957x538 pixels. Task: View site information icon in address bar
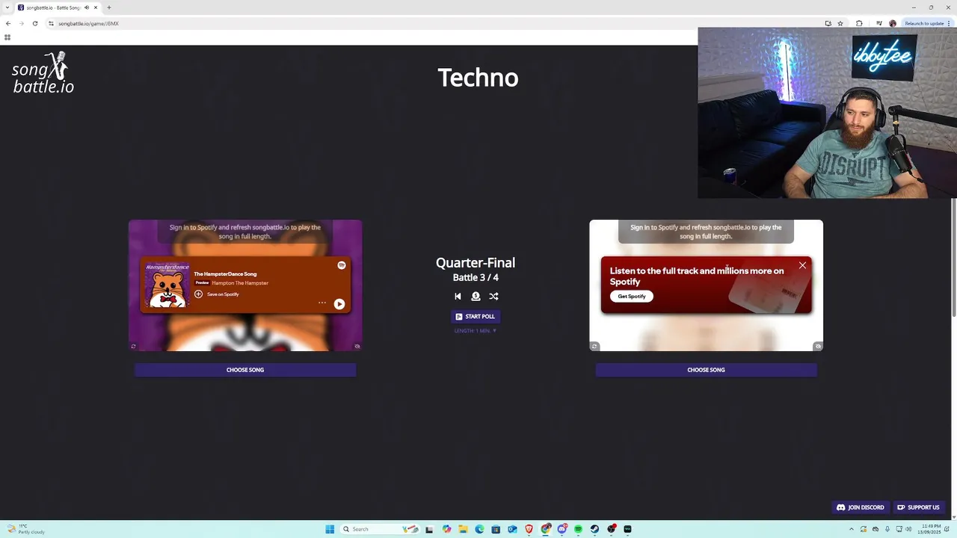click(51, 23)
